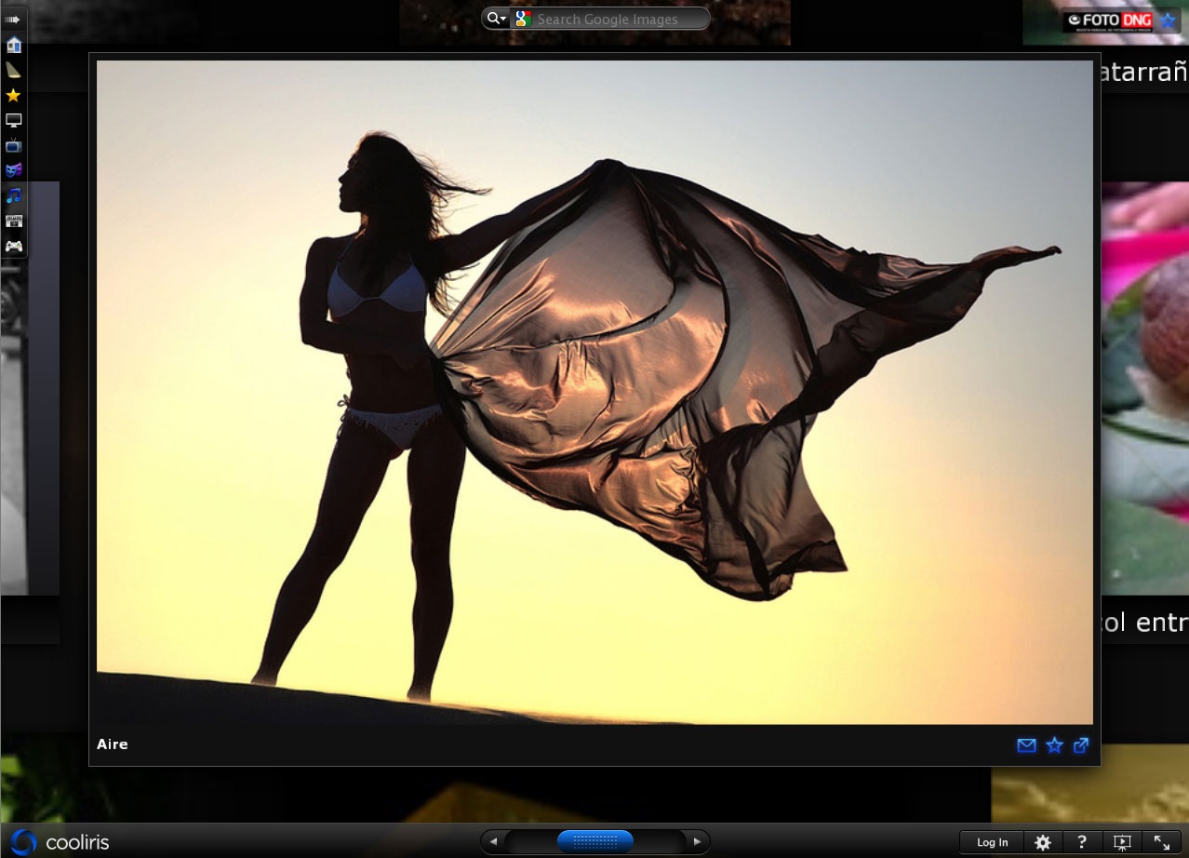Open Aire image in external page
The height and width of the screenshot is (858, 1189).
(x=1081, y=745)
